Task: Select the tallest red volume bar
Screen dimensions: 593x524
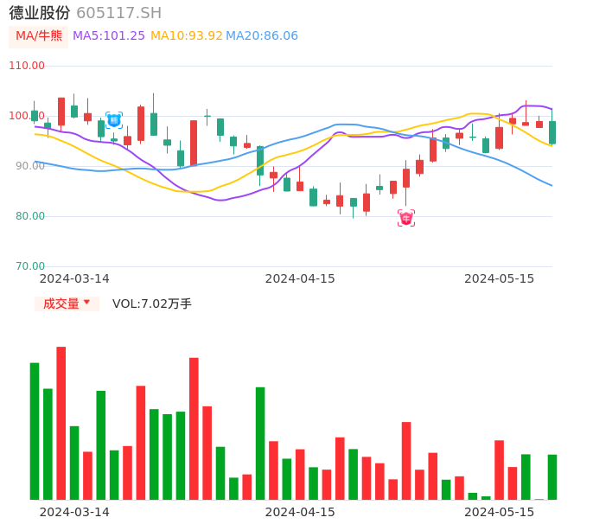Action: coord(61,423)
